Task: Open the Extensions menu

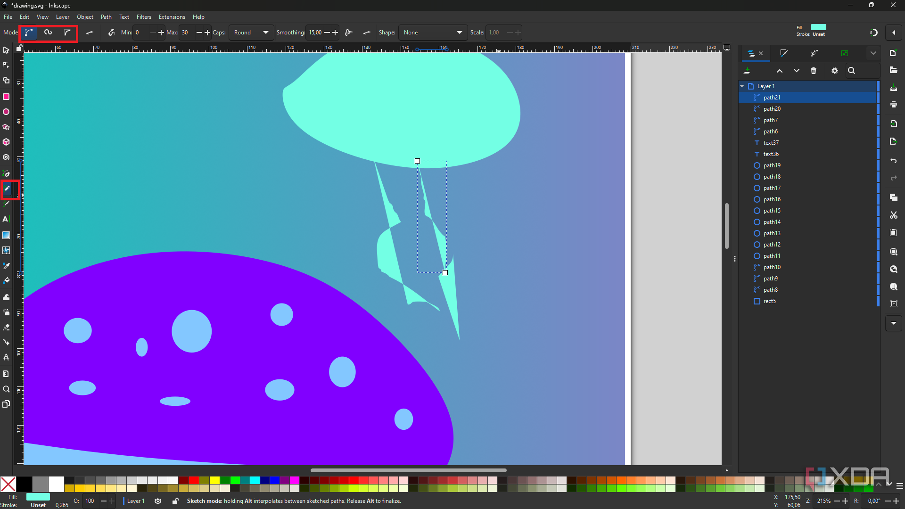Action: coord(172,17)
